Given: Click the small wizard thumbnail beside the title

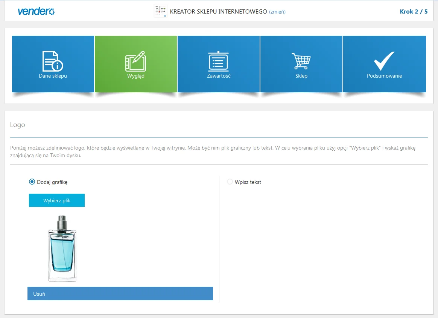Looking at the screenshot, I should (160, 11).
